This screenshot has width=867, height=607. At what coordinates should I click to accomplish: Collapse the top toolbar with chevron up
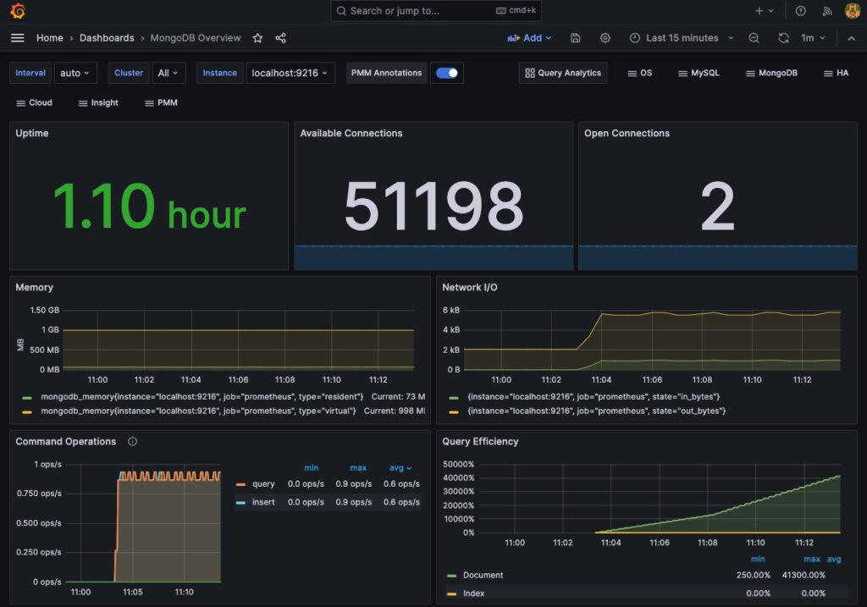[852, 38]
